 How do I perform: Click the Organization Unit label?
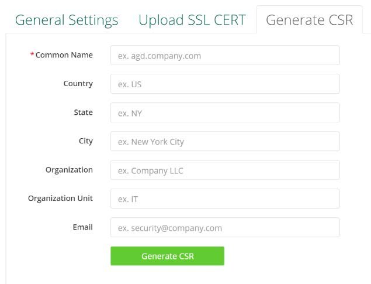click(x=60, y=199)
